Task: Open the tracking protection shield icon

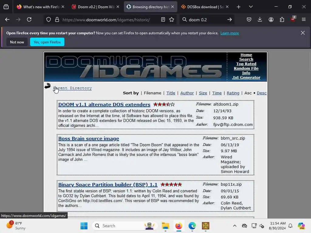Action: [49, 19]
